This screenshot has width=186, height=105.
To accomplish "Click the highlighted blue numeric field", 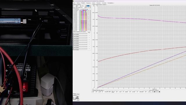I will pyautogui.click(x=88, y=6).
